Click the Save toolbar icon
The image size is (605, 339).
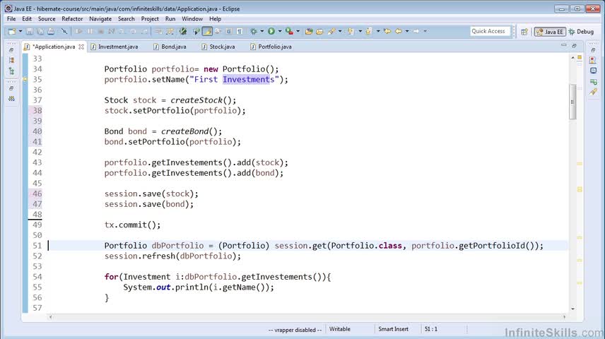(x=29, y=31)
